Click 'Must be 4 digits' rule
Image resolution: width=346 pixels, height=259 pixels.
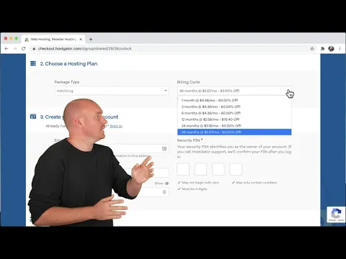pos(195,189)
